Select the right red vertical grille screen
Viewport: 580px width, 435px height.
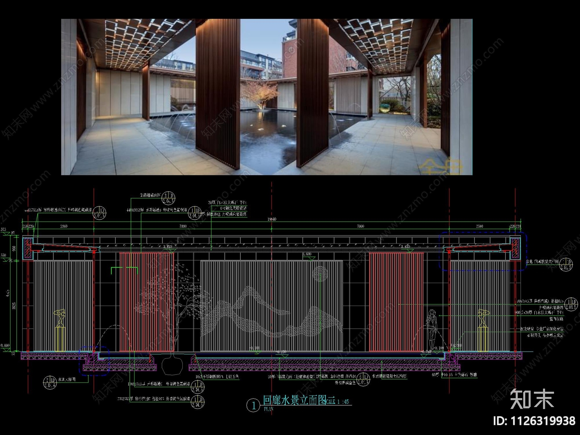click(397, 302)
